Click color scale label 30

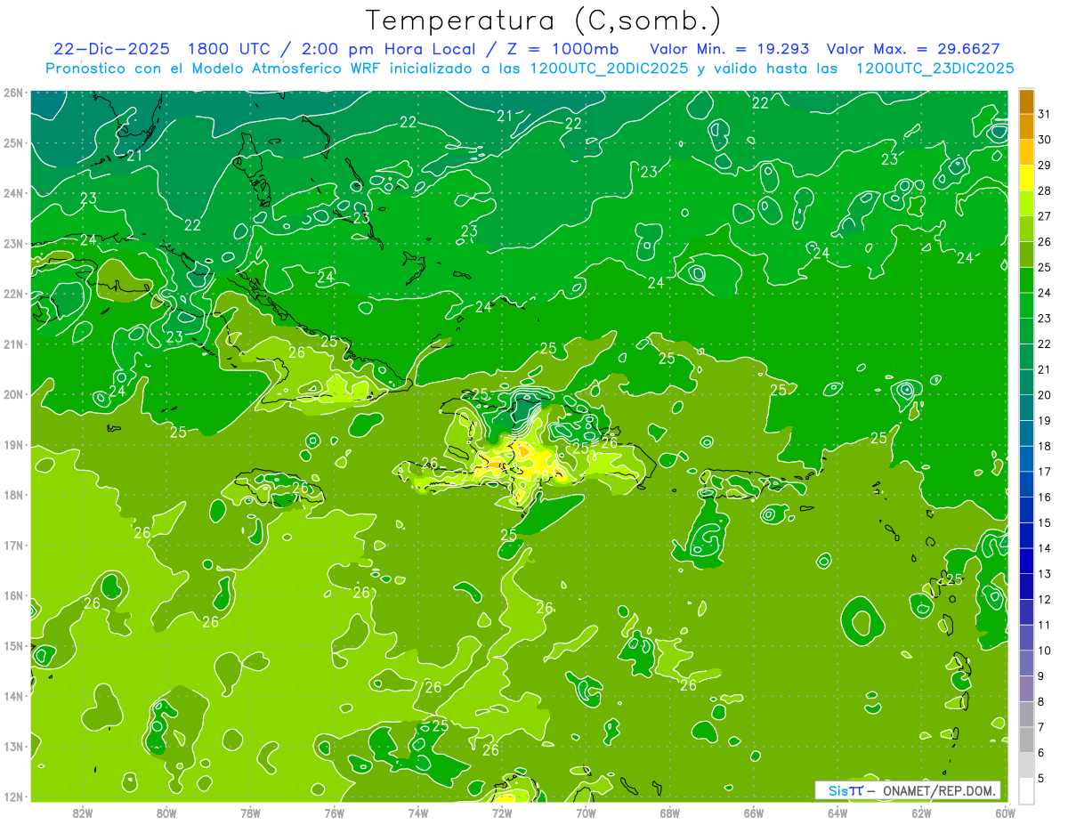pos(1044,140)
